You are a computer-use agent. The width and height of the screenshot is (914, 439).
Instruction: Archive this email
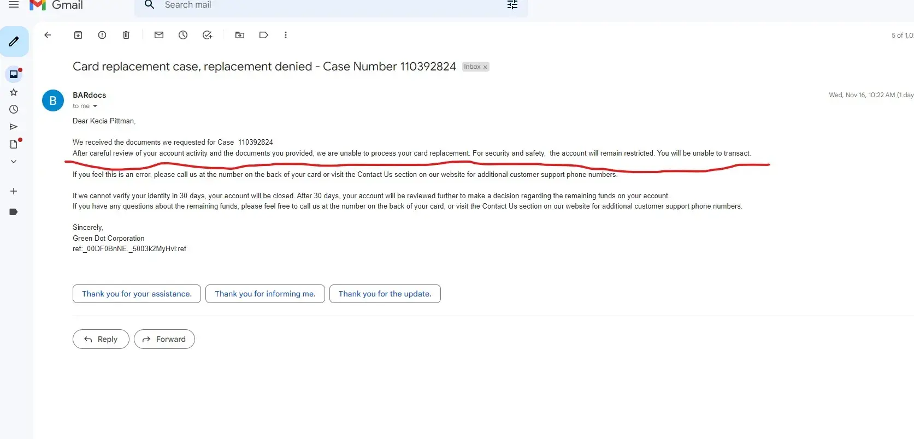[x=78, y=35]
